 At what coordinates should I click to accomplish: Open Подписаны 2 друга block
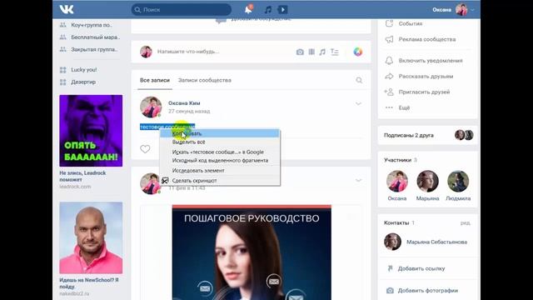tap(428, 135)
